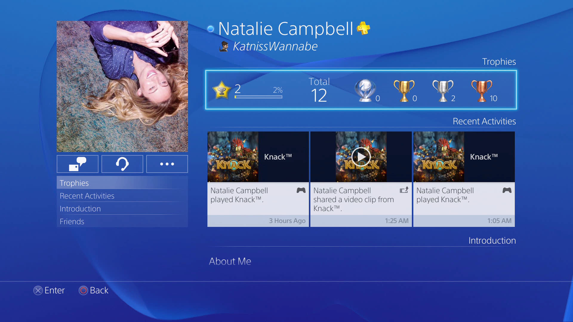Click the video share icon on the clip activity

[404, 190]
